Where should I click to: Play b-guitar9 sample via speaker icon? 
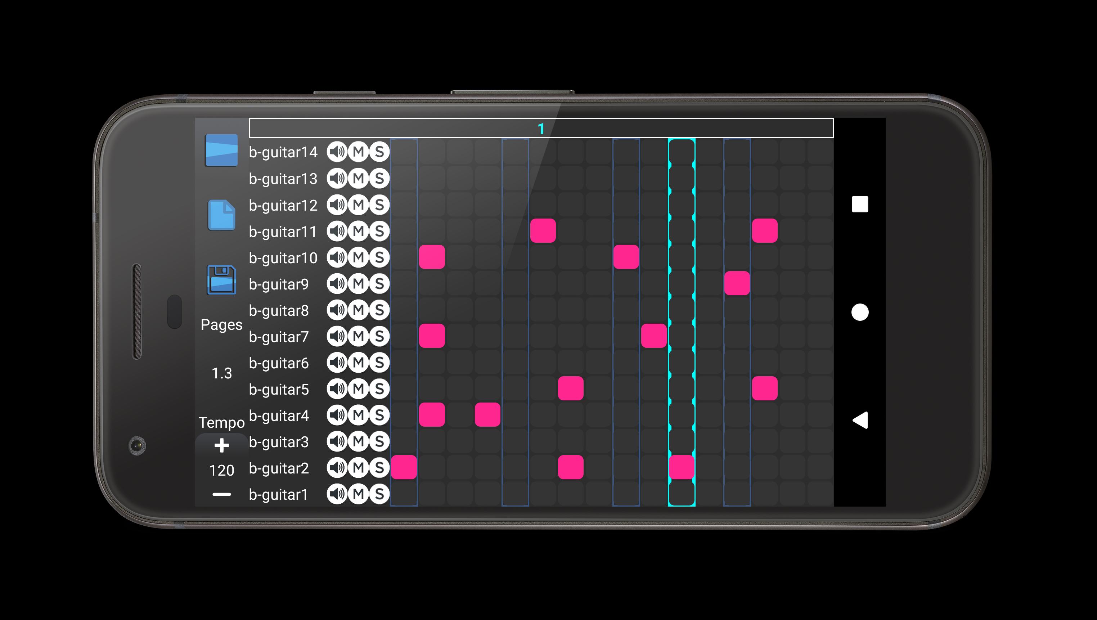coord(337,284)
